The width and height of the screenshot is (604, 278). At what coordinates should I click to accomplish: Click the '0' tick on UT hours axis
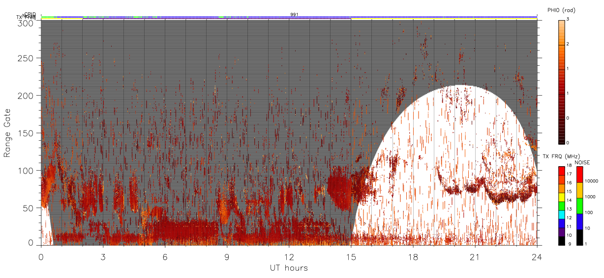41,257
